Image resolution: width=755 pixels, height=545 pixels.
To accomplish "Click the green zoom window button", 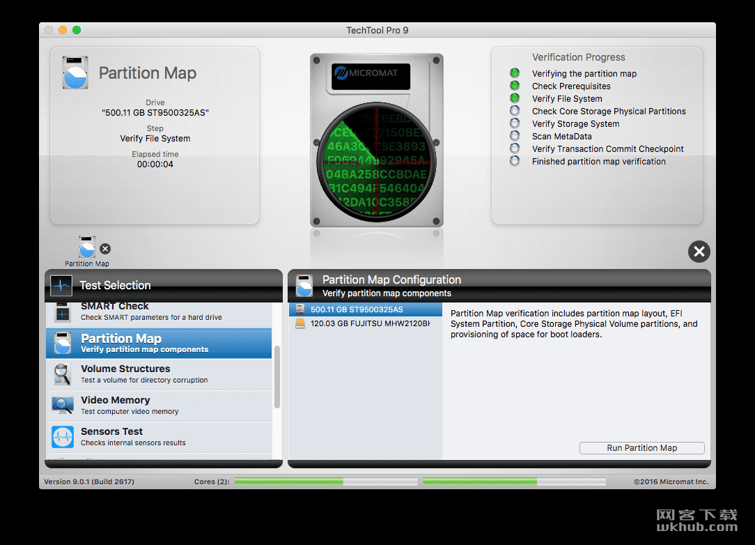I will (x=77, y=30).
